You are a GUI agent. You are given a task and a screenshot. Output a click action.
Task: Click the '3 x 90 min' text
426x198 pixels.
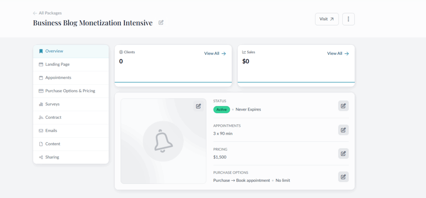[223, 134]
